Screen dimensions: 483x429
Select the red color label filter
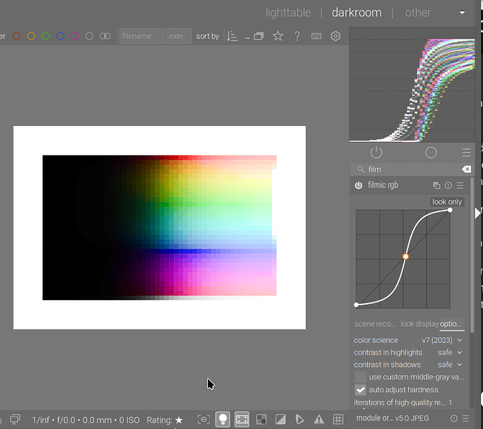(x=17, y=36)
